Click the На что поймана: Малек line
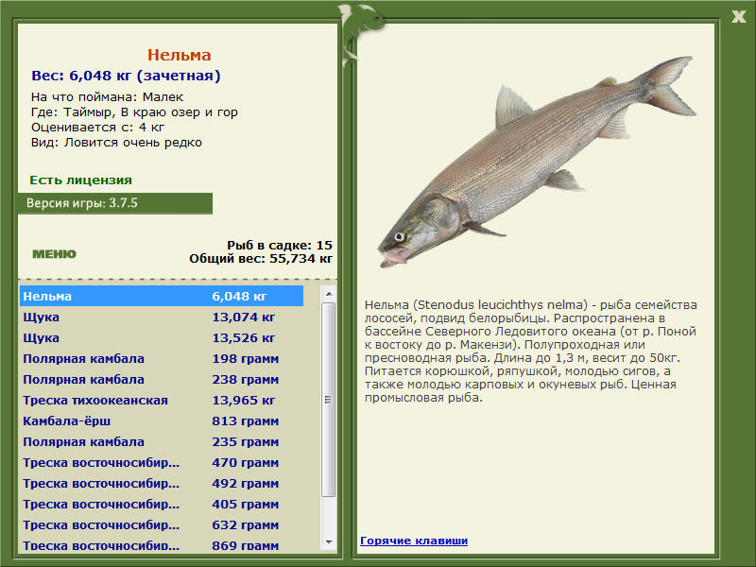The height and width of the screenshot is (567, 756). [107, 96]
